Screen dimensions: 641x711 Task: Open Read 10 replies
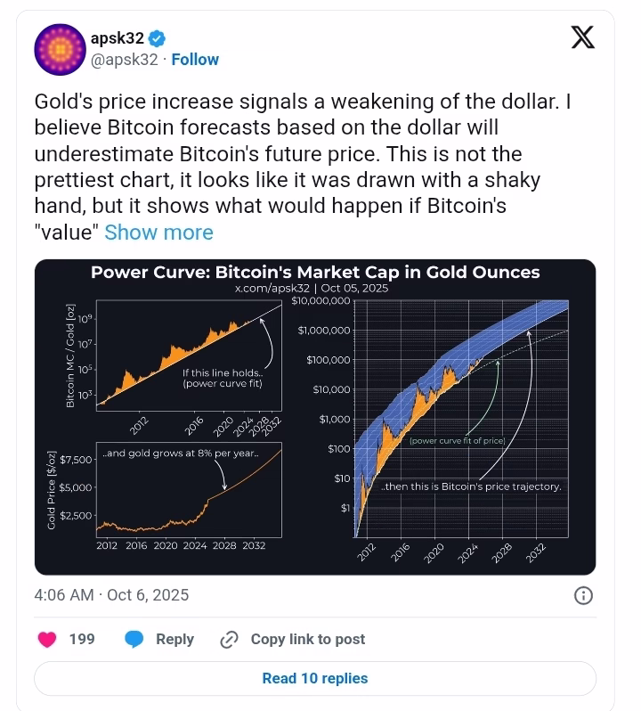point(315,678)
